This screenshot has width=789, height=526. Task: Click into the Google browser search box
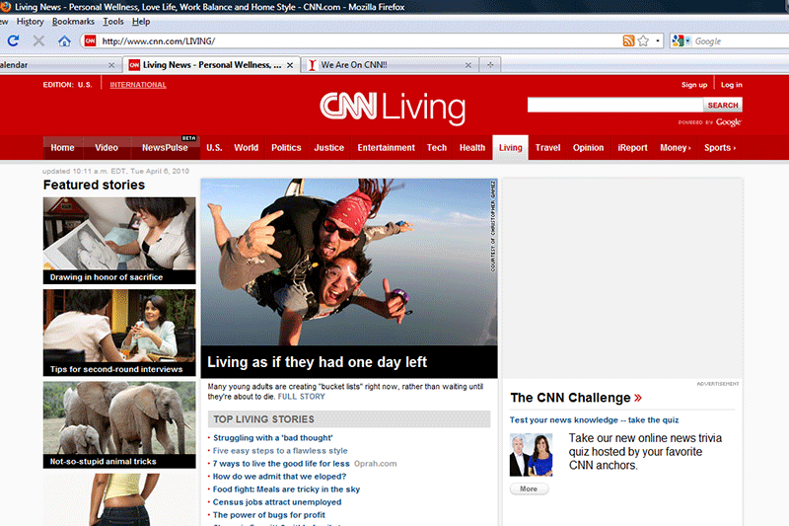(x=741, y=41)
